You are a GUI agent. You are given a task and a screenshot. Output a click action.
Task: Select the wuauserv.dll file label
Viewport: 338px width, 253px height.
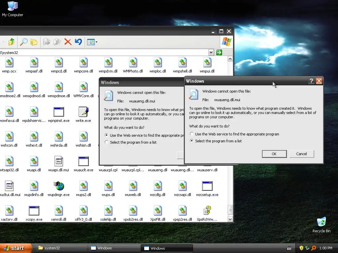(x=207, y=170)
